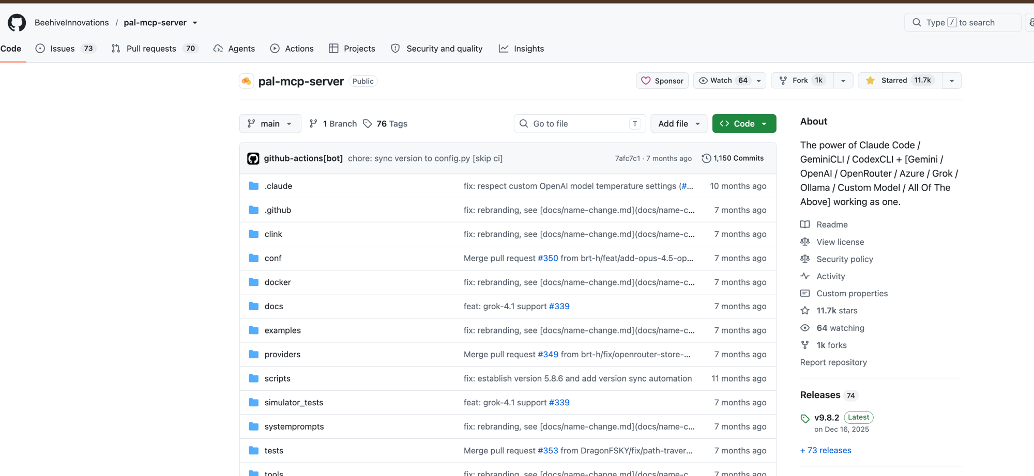The width and height of the screenshot is (1034, 476).
Task: Open the Issues tab
Action: (x=65, y=49)
